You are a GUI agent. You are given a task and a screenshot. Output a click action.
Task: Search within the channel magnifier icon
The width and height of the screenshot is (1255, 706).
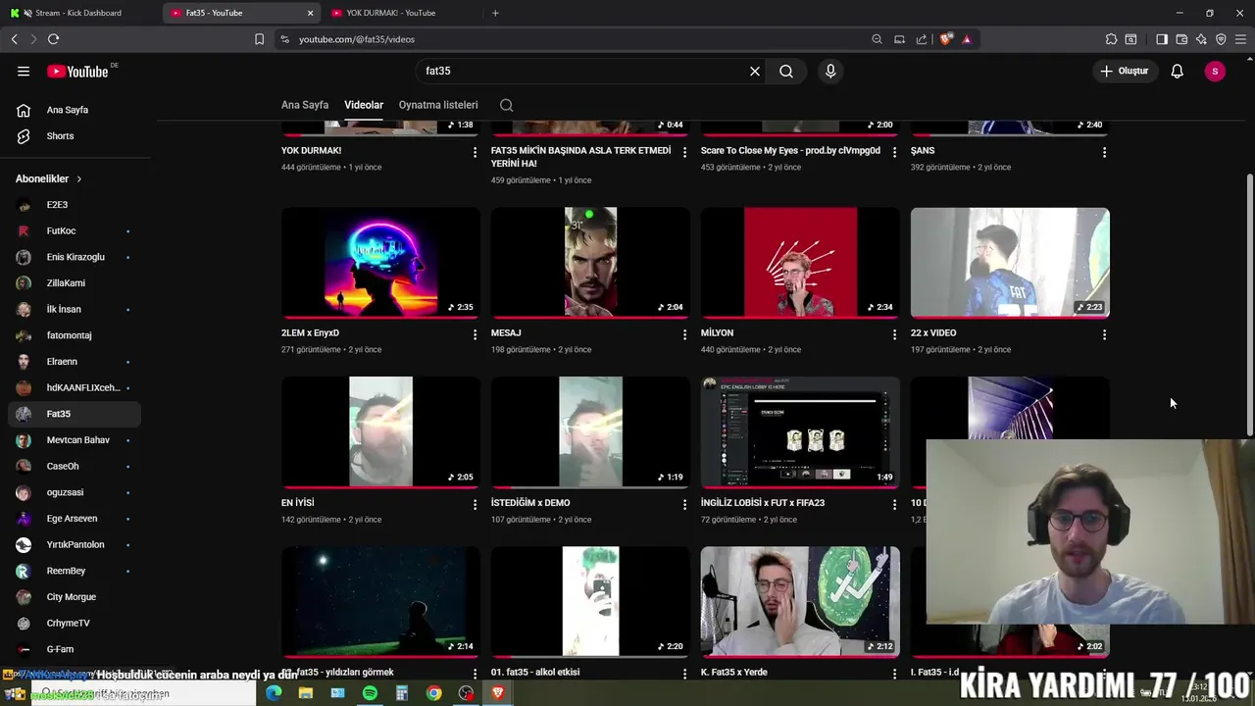click(506, 105)
